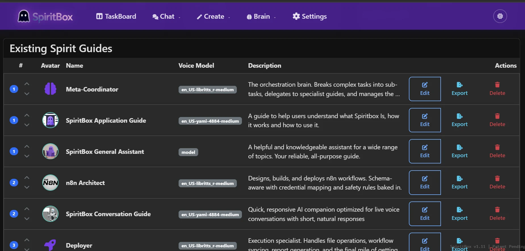Move Meta-Coordinator up with the chevron
This screenshot has width=525, height=251.
[x=27, y=84]
